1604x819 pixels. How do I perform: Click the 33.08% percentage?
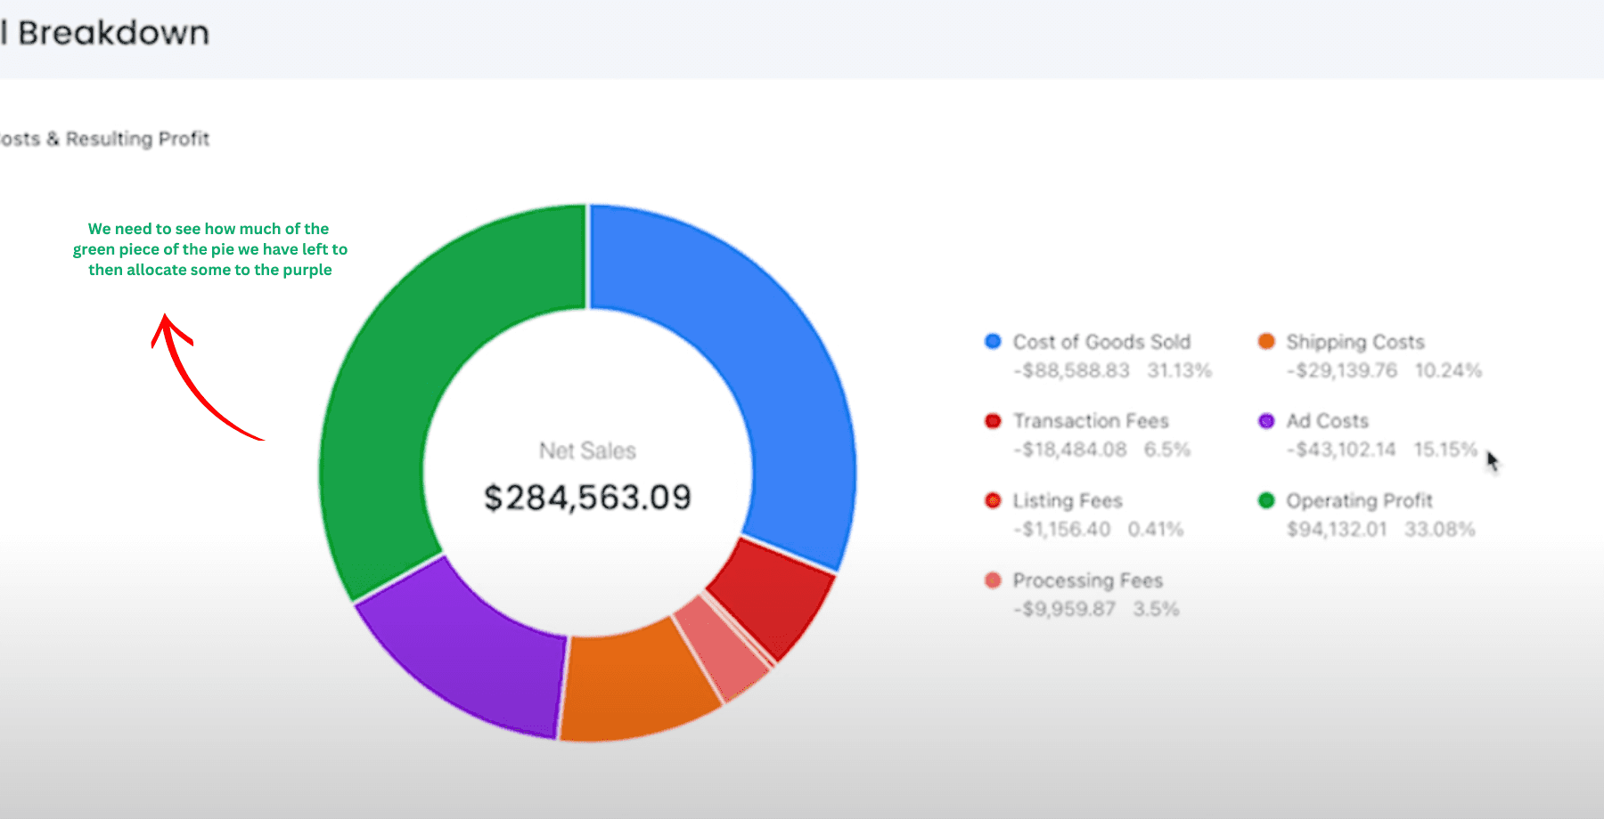tap(1440, 530)
